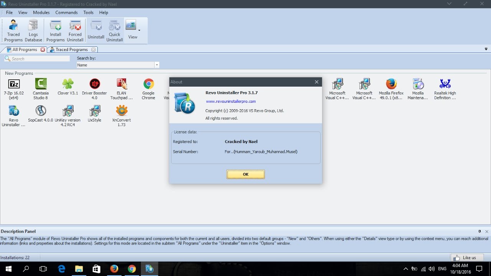Open the Commands menu

tap(66, 13)
